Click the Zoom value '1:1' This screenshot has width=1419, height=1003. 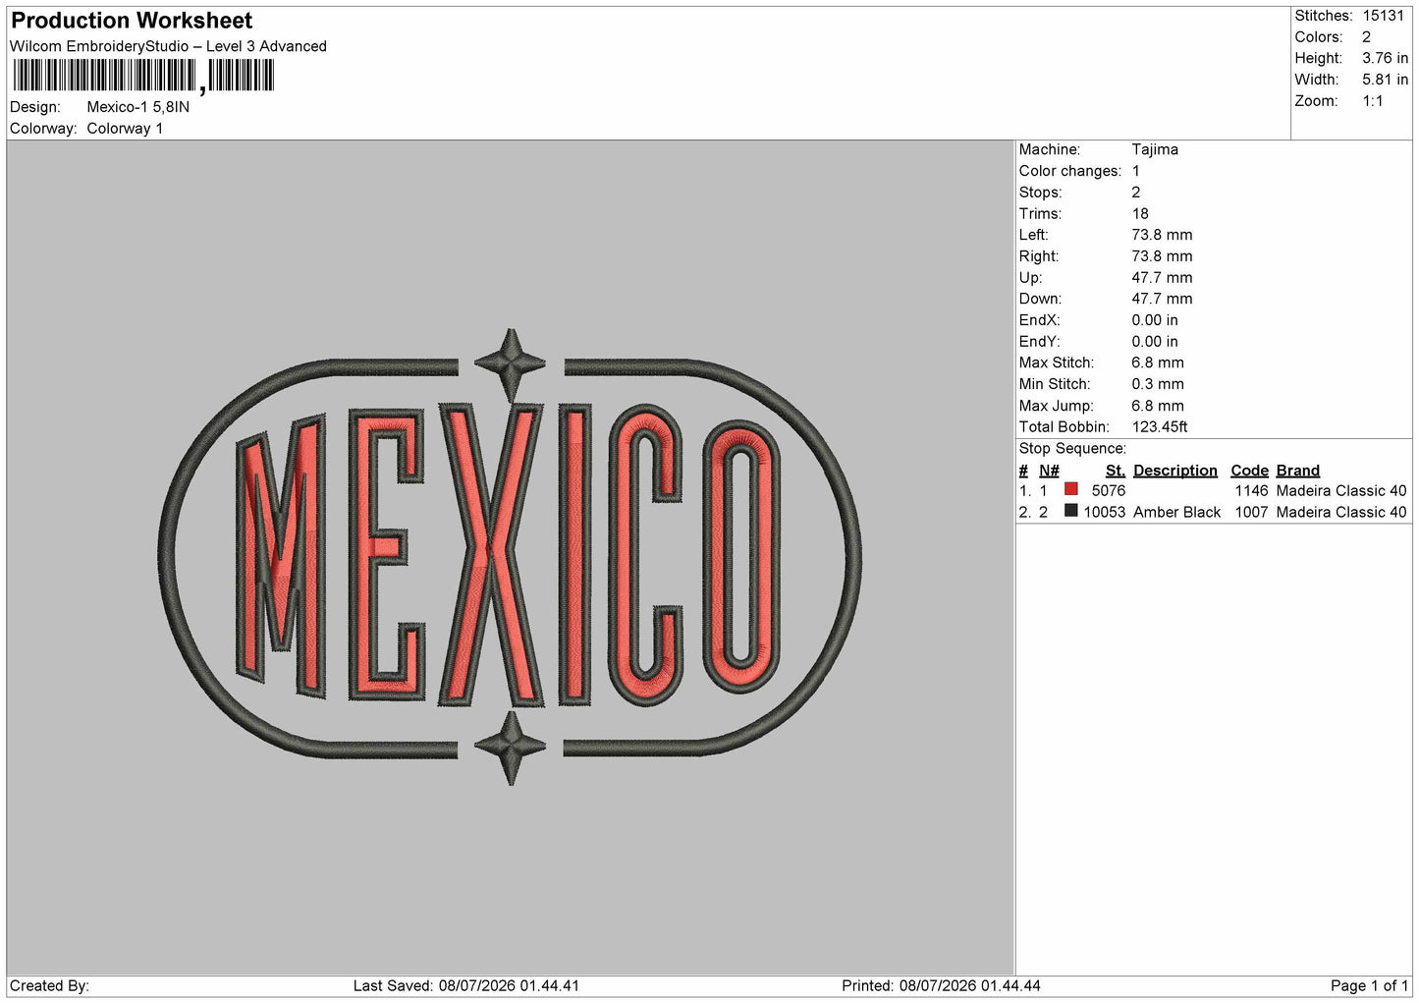coord(1373,101)
